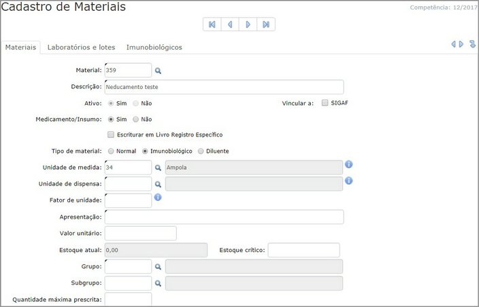This screenshot has width=479, height=307.
Task: Focus the Apresentação field
Action: 225,217
